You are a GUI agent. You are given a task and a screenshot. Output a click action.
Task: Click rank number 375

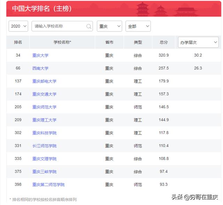18,171
